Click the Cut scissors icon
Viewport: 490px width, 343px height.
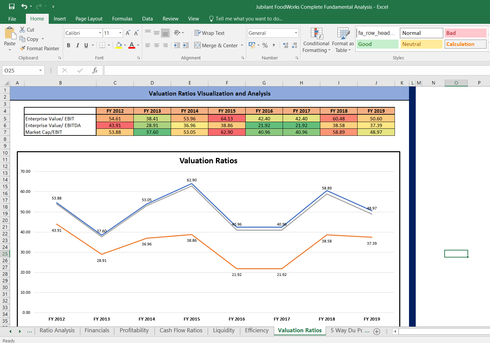(x=23, y=30)
